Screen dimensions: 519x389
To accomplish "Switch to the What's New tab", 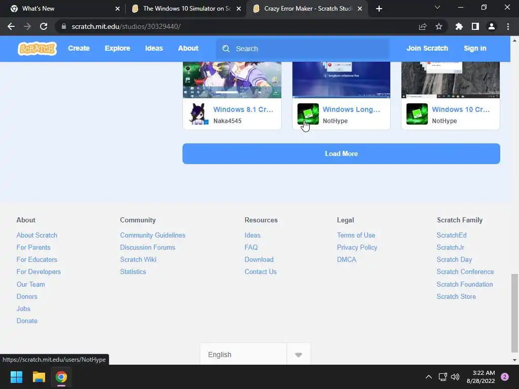I will click(x=62, y=9).
